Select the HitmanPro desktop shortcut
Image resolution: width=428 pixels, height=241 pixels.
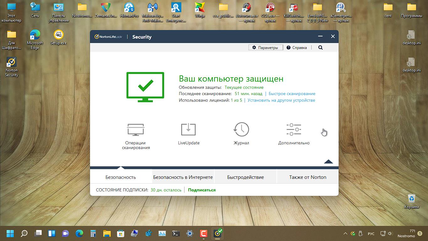coord(129,10)
